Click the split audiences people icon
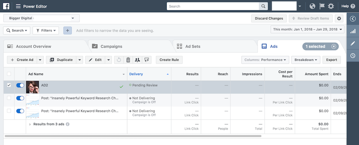This screenshot has height=145, width=359. click(137, 60)
